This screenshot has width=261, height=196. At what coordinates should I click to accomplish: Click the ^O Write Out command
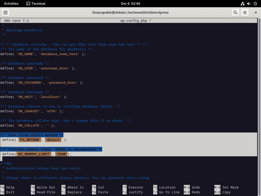point(43,187)
